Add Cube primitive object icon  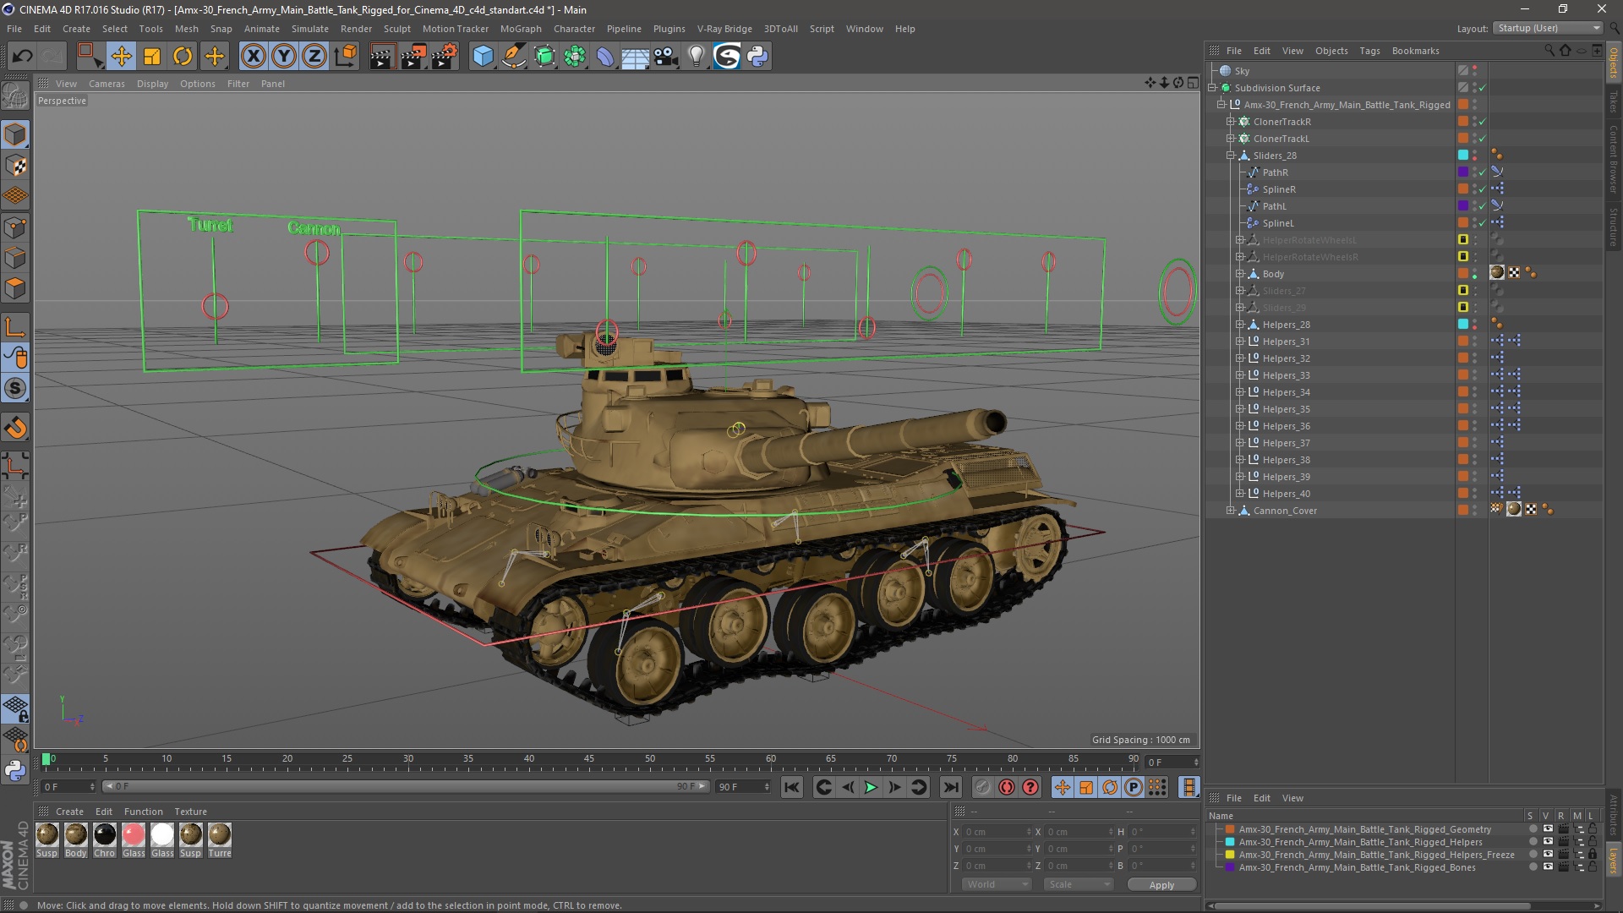(483, 57)
